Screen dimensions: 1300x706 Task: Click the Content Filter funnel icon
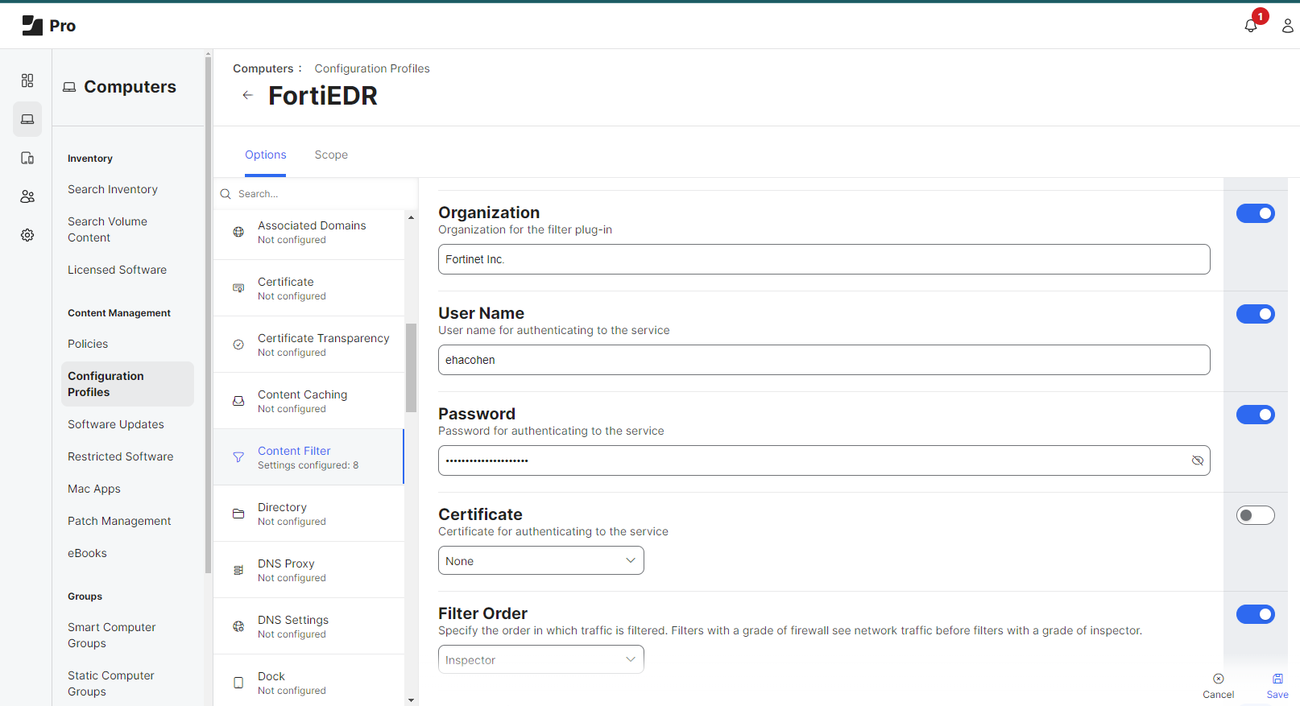238,457
